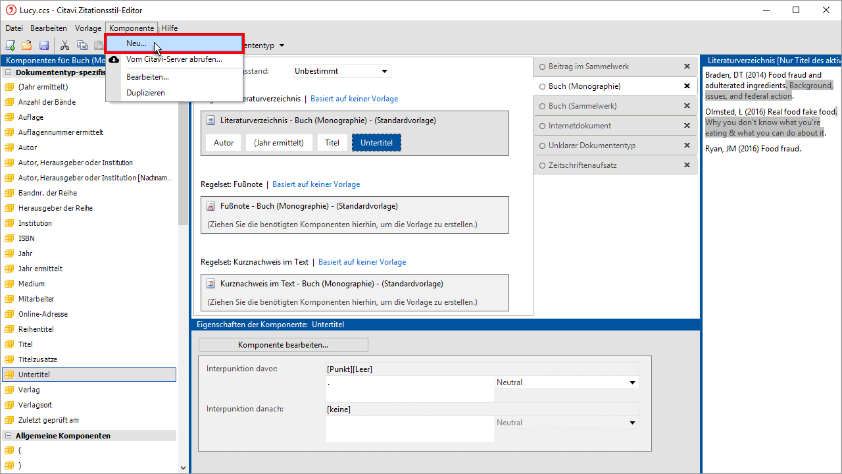
Task: Select Duplizieren from the Komponente menu
Action: click(145, 93)
